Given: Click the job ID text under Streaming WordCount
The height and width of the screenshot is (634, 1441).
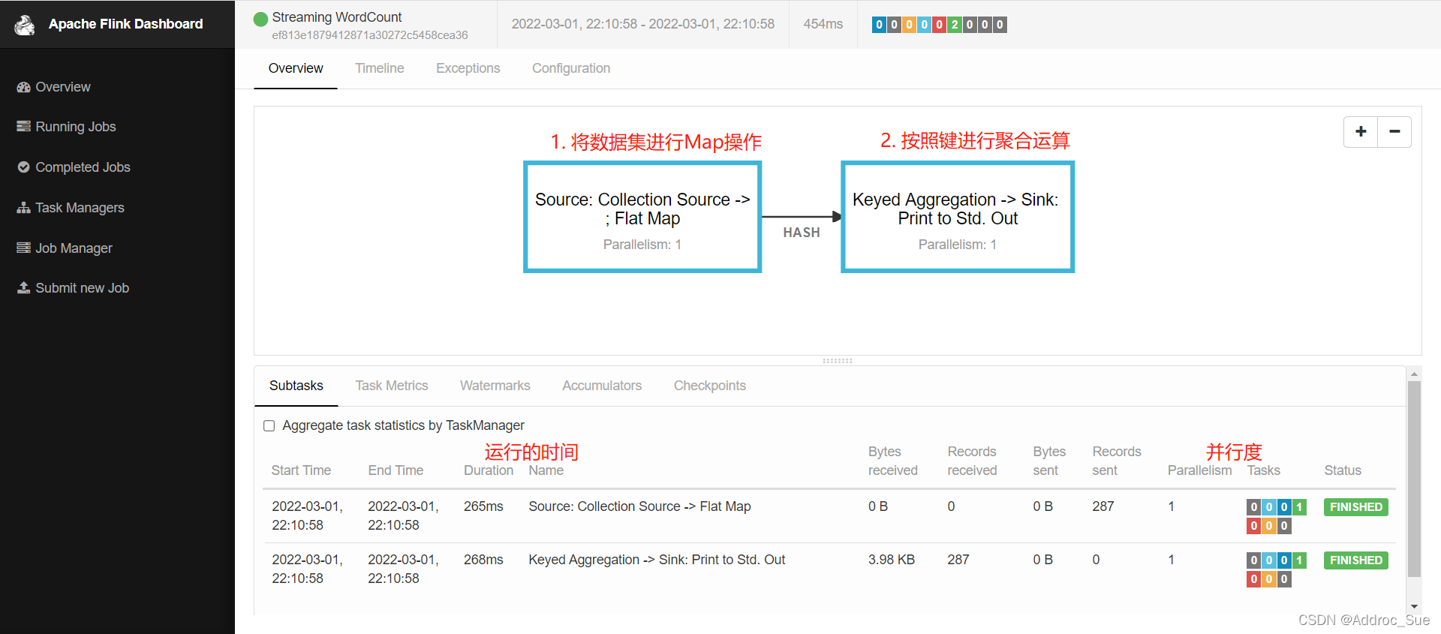Looking at the screenshot, I should coord(370,35).
